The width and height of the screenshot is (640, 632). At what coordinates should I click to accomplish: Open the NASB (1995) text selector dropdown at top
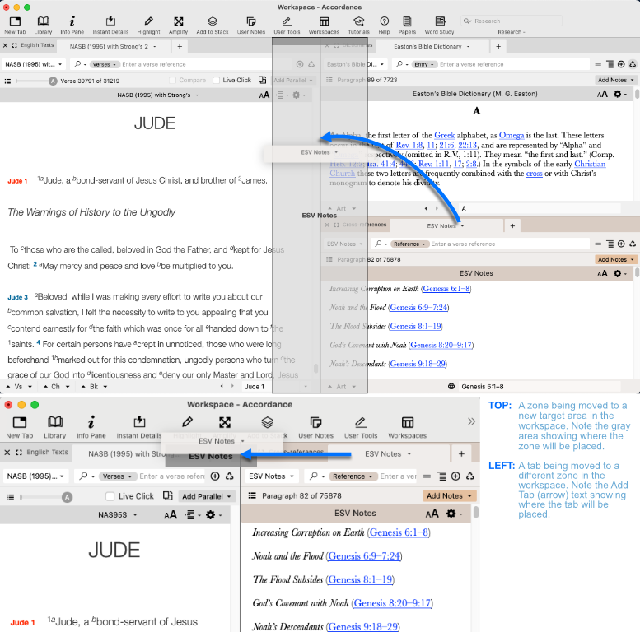[35, 63]
